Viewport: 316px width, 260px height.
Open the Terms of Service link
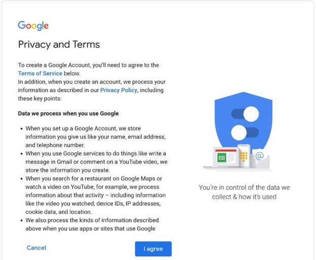[41, 73]
